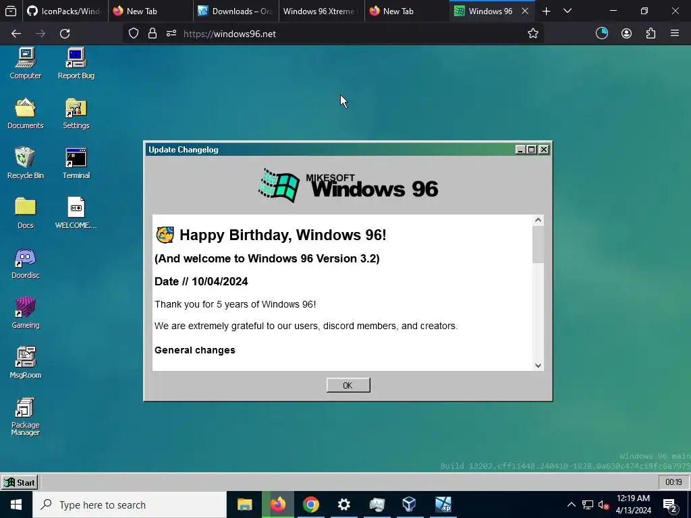
Task: Show site security padlock info
Action: (x=153, y=34)
